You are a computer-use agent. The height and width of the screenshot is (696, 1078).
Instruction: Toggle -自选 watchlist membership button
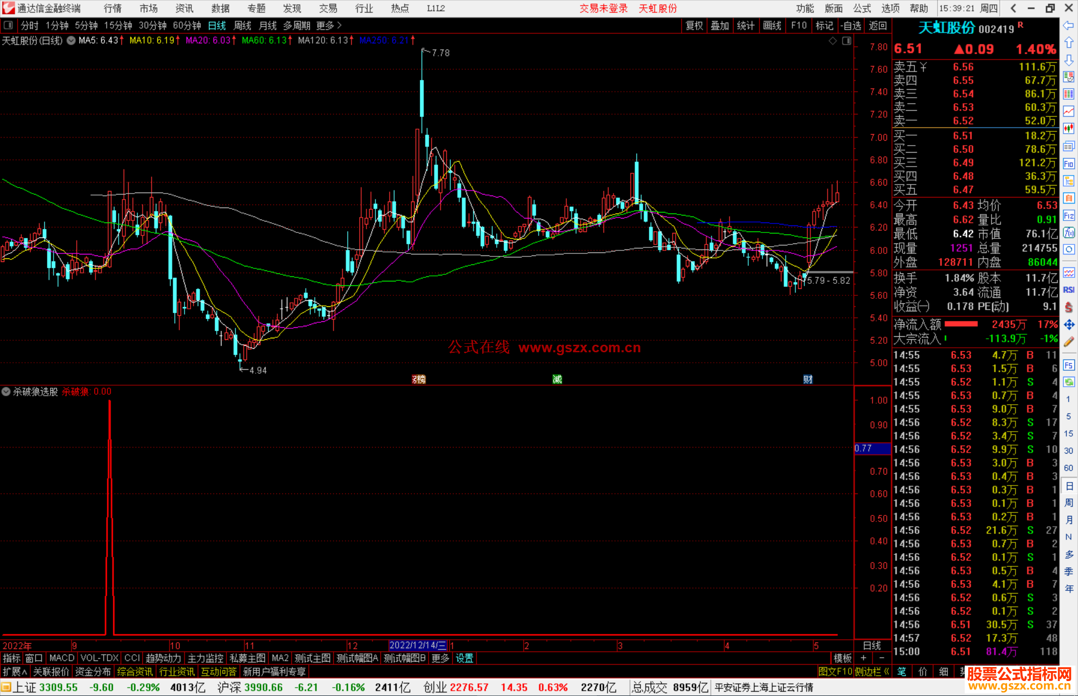point(850,25)
